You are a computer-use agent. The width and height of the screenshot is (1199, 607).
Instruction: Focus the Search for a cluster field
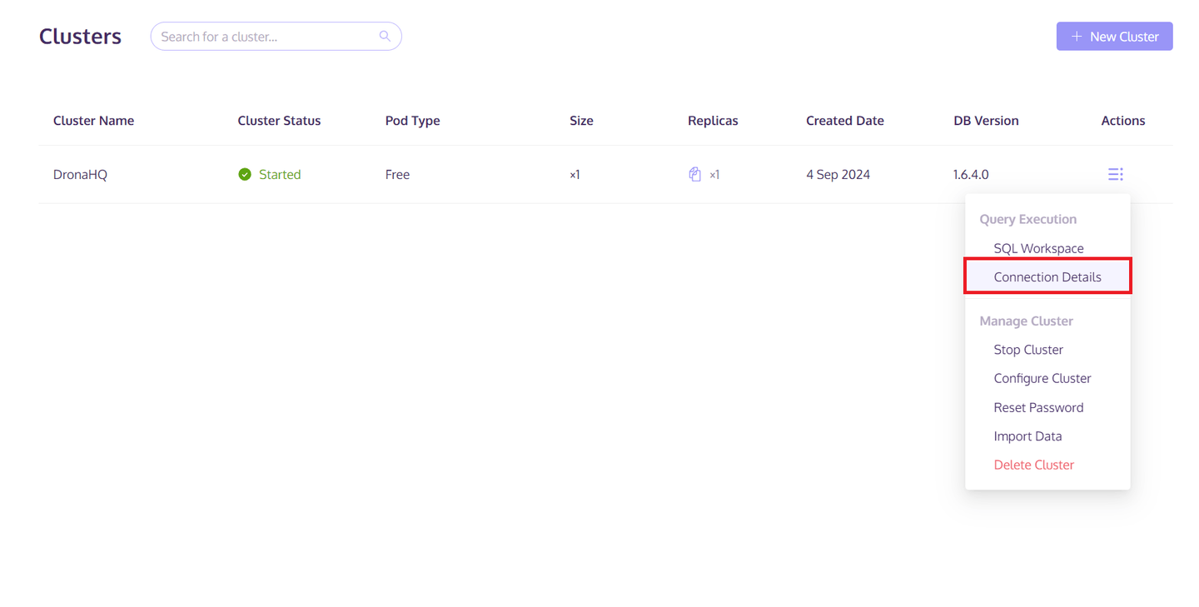click(x=276, y=37)
